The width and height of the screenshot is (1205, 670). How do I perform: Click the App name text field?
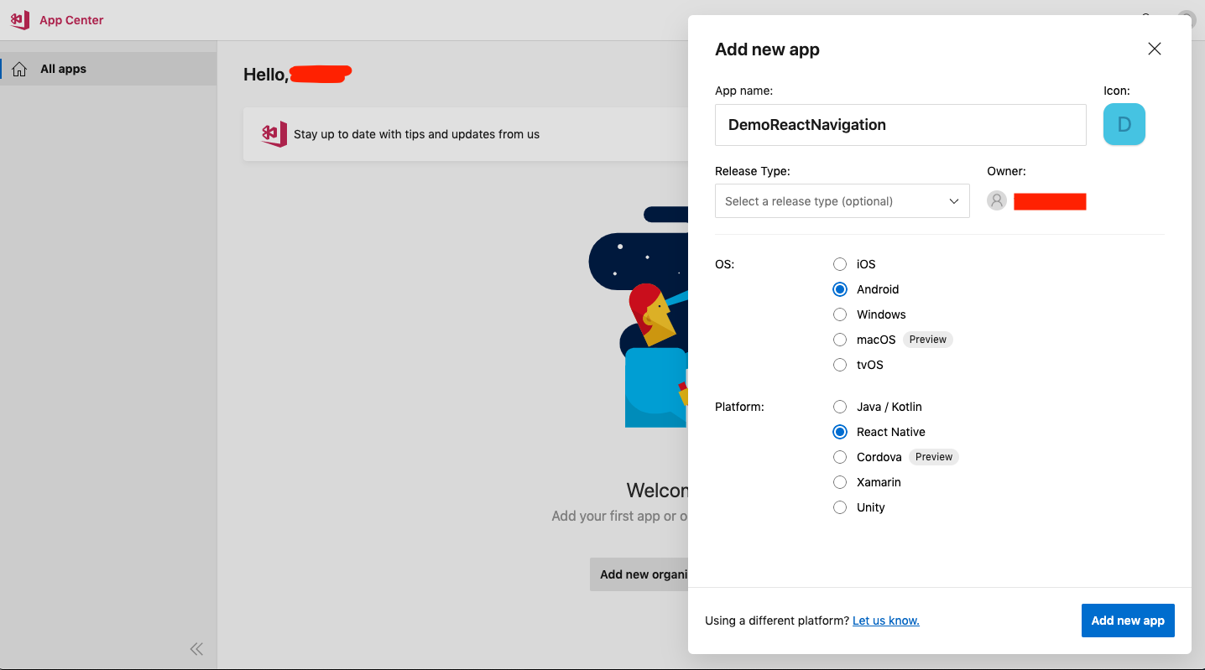point(900,125)
